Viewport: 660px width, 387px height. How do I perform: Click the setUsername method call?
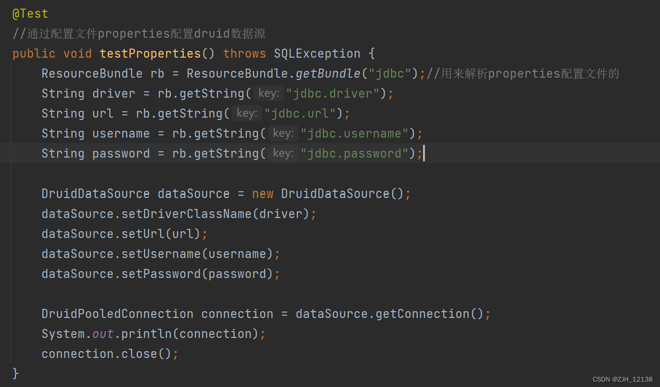(161, 254)
